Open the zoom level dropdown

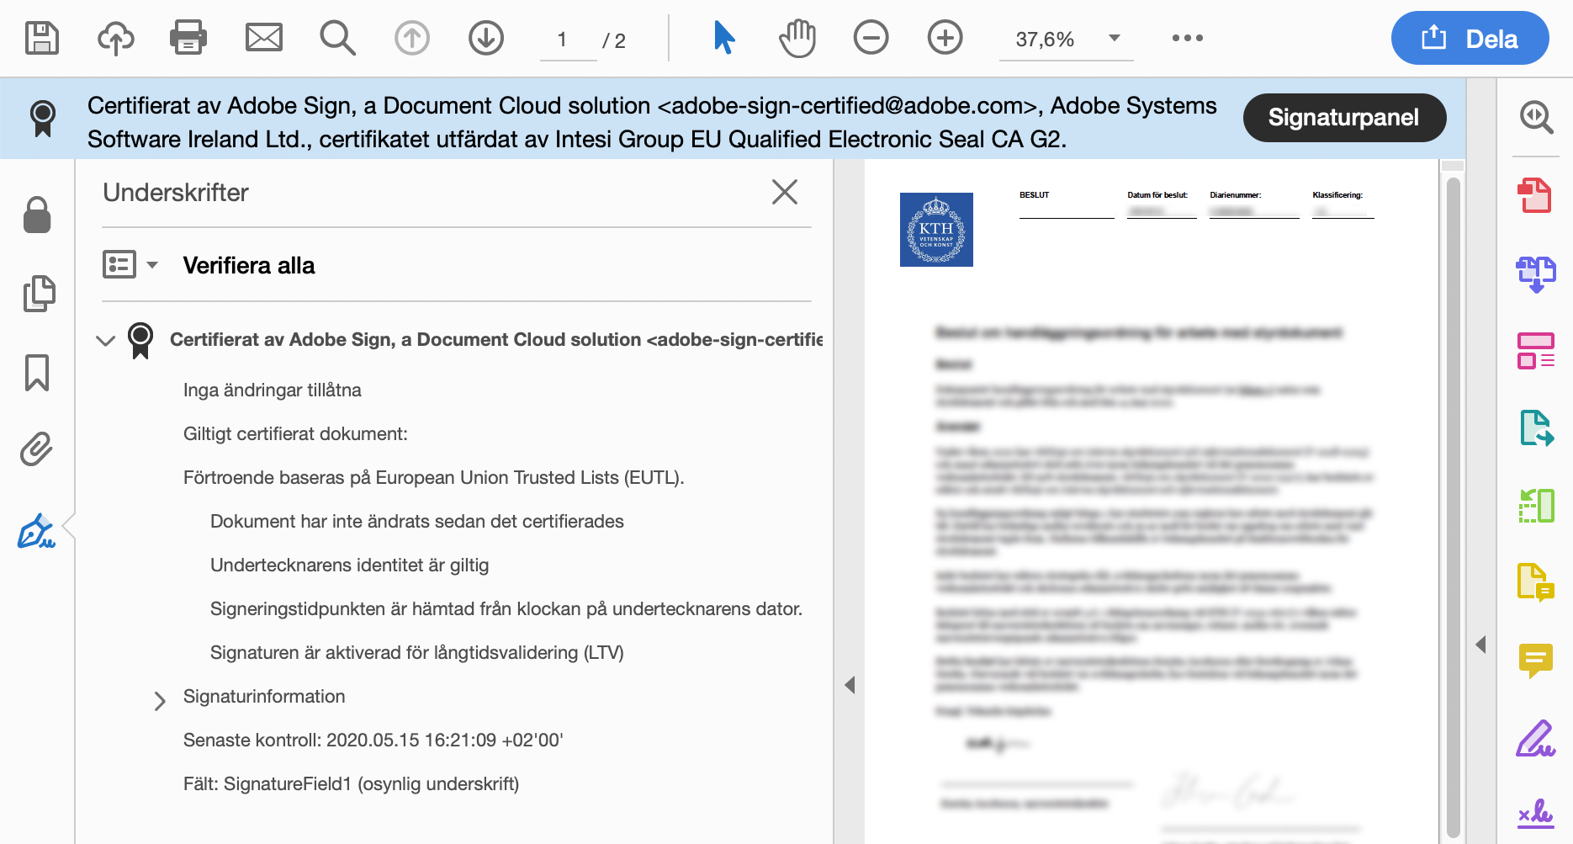point(1114,39)
